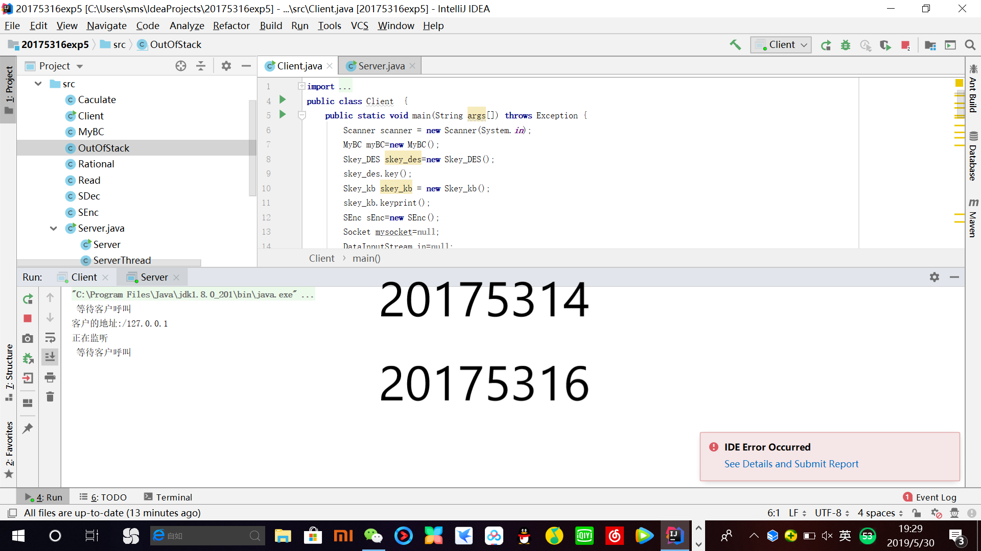Open the Refactor menu
The width and height of the screenshot is (981, 551).
point(231,26)
